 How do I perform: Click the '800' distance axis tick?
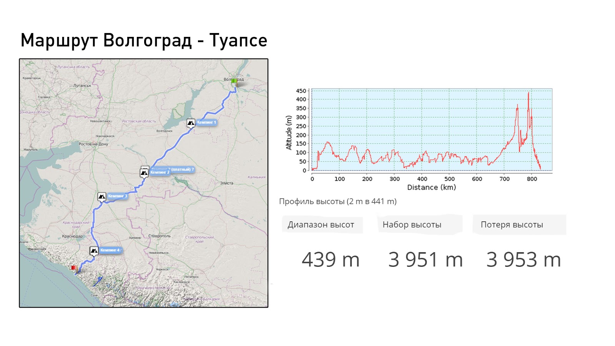532,179
